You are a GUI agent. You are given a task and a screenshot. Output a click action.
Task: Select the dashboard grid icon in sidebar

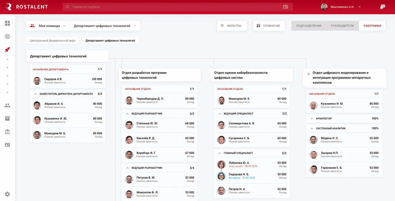[x=7, y=23]
